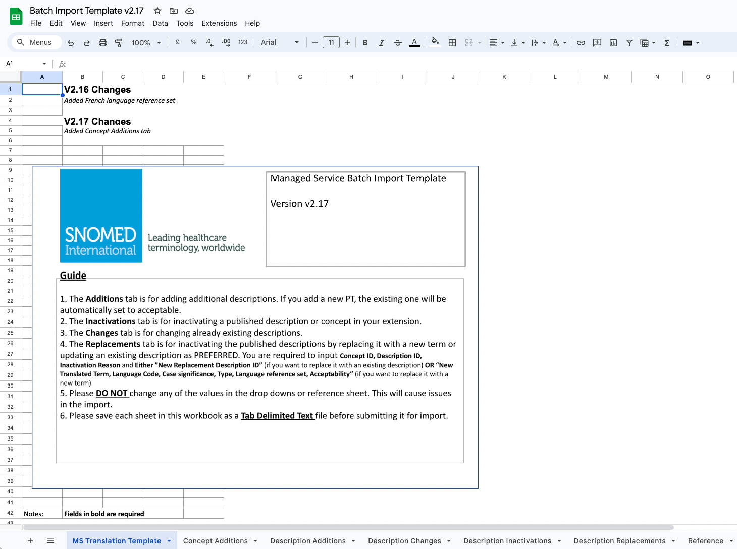Screen dimensions: 737x549
Task: Increase font size plus button
Action: (347, 43)
